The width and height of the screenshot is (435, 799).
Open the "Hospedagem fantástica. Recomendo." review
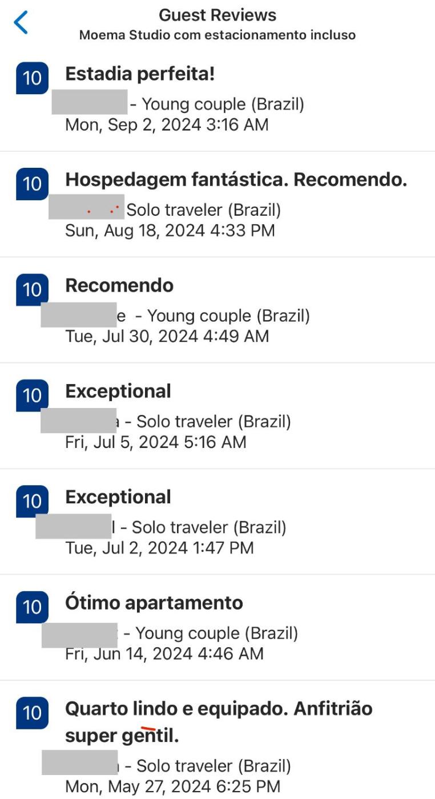click(x=236, y=180)
